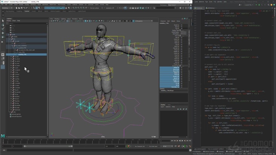
Task: Click the Channels menu in Channel Box
Action: coord(163,21)
